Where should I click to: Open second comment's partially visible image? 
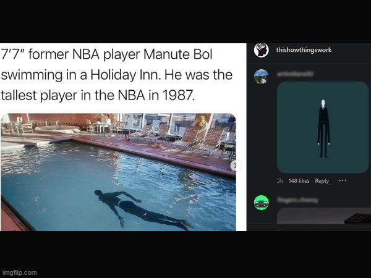324,216
